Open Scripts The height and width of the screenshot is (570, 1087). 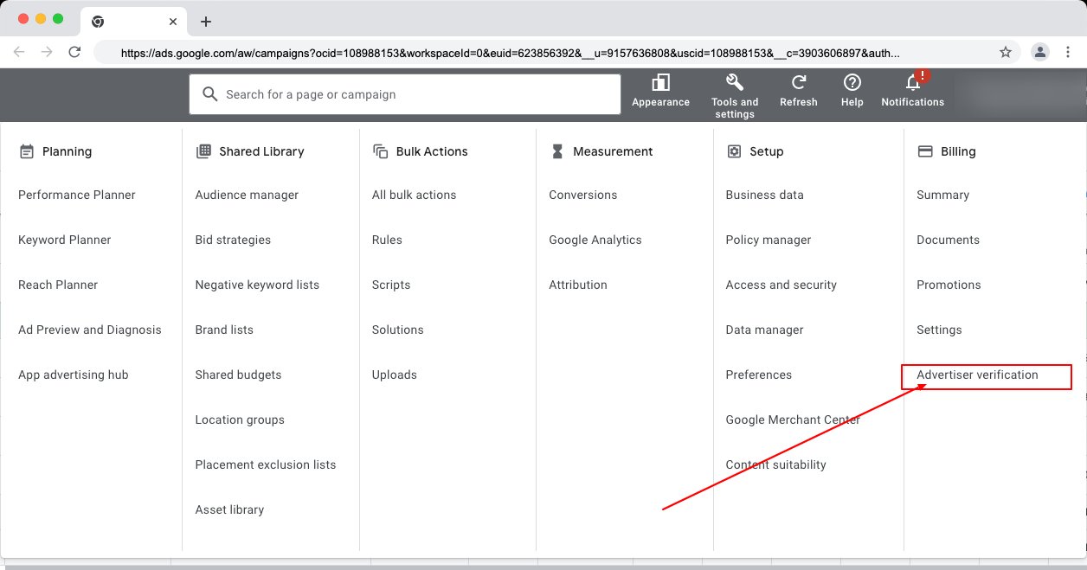click(x=391, y=285)
